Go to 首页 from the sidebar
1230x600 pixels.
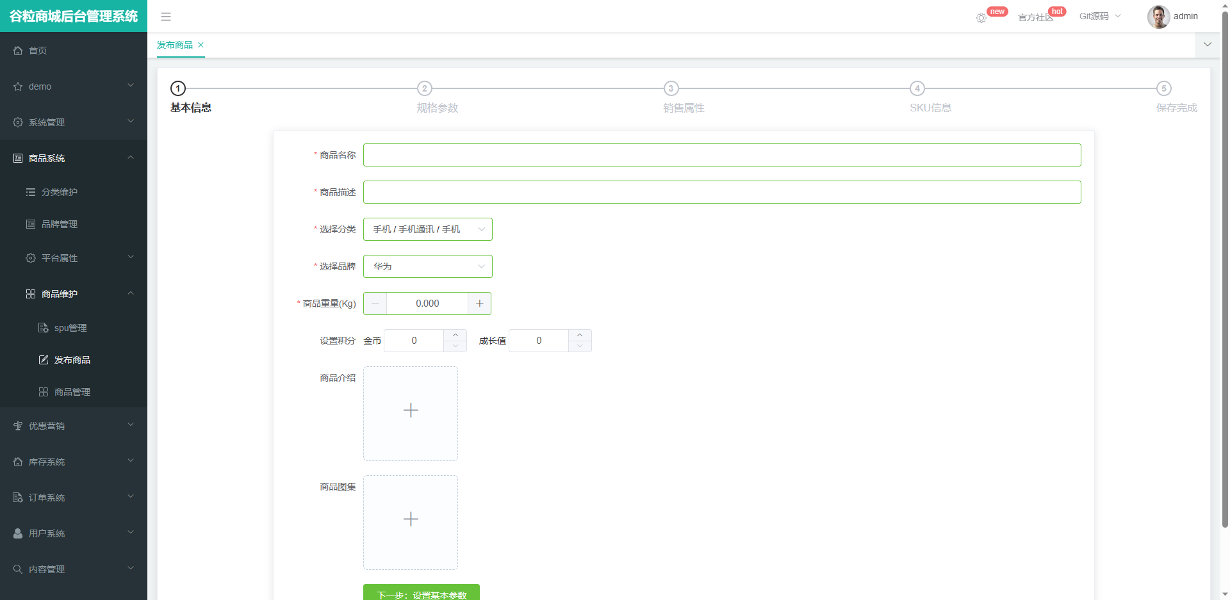tap(38, 51)
